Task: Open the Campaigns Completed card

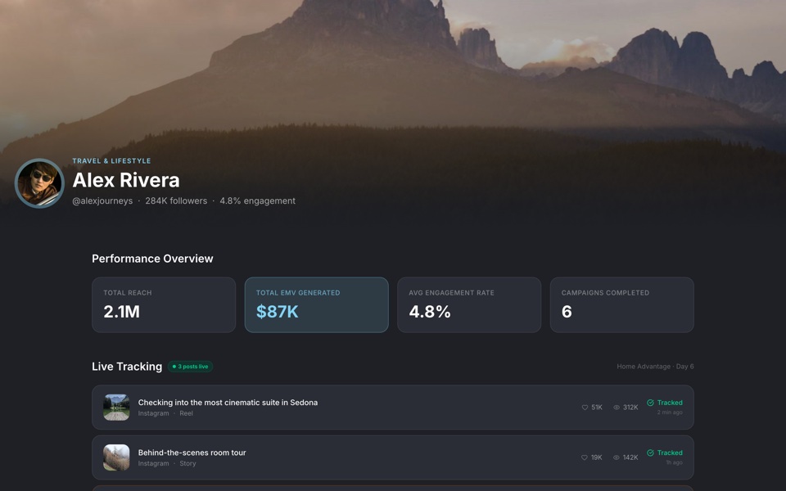Action: pyautogui.click(x=622, y=305)
